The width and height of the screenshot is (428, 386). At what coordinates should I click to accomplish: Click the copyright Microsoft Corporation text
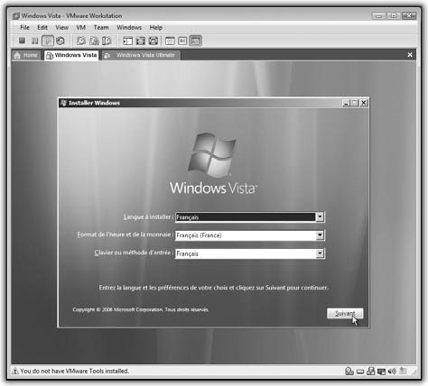pos(140,309)
